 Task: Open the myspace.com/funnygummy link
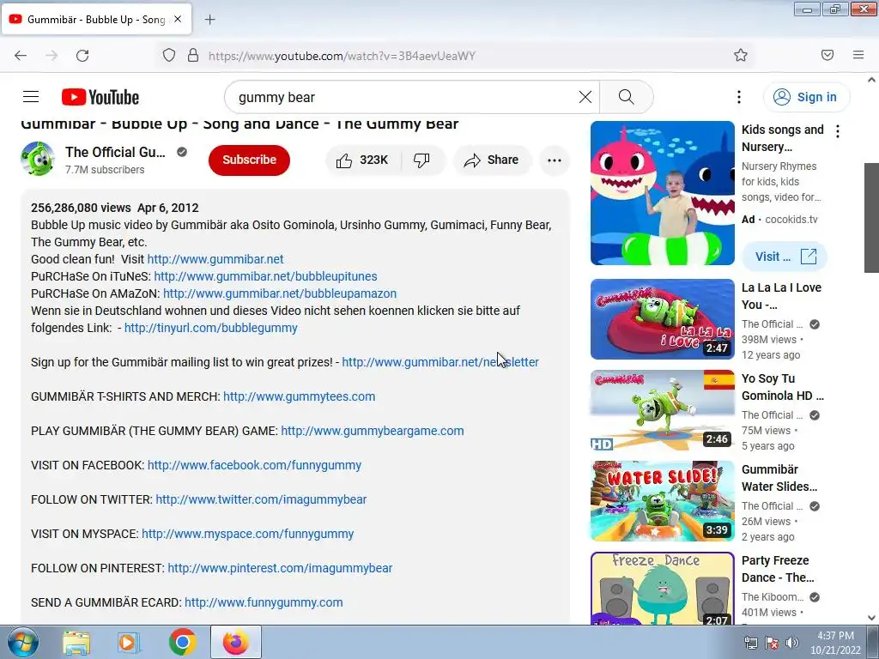248,534
